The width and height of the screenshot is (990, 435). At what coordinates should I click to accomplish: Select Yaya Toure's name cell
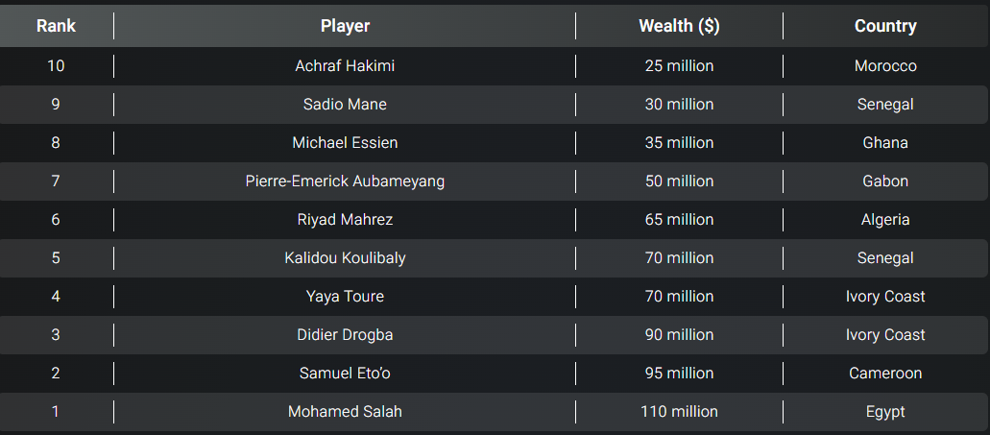tap(345, 296)
